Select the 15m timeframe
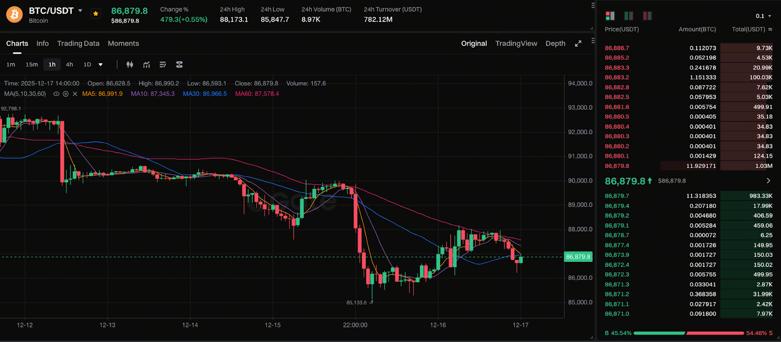This screenshot has width=781, height=342. [32, 64]
